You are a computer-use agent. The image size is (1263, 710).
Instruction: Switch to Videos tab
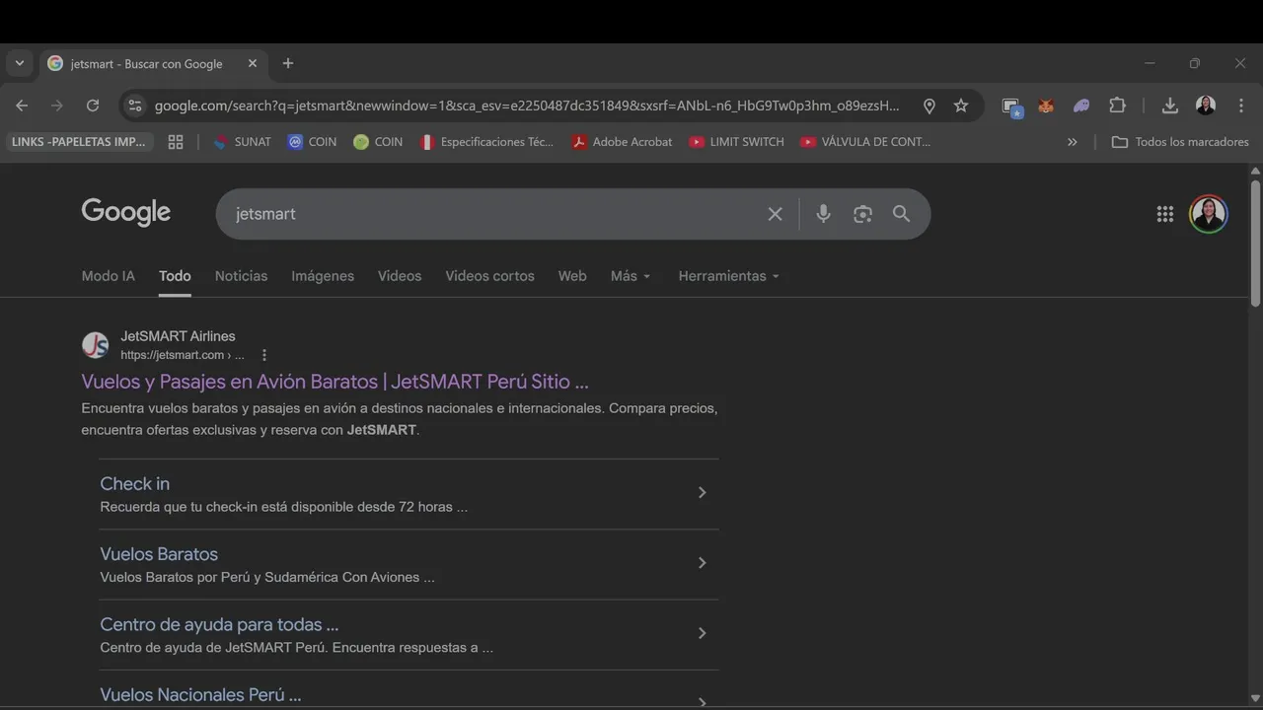400,276
